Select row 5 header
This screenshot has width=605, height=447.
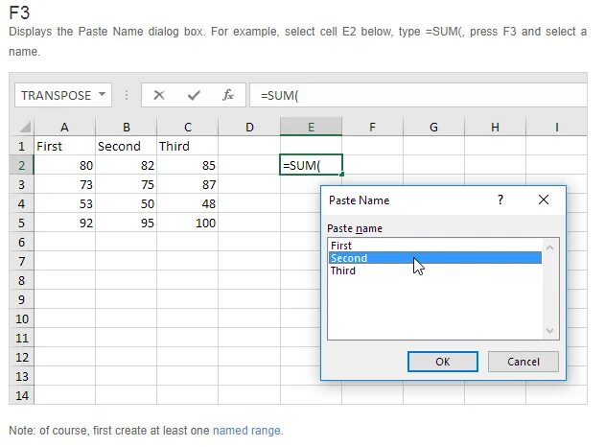[x=21, y=223]
